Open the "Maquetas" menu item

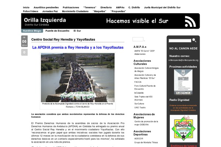99,11
